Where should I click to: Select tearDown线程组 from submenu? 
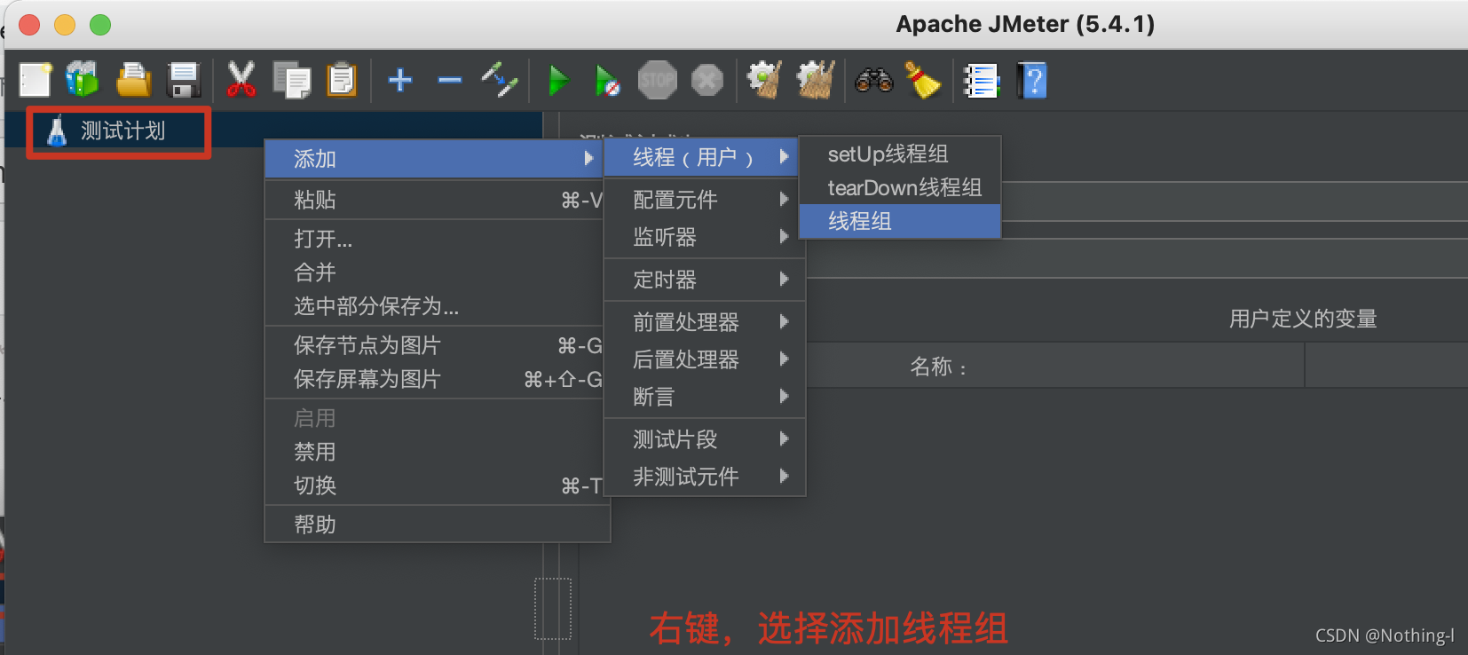pyautogui.click(x=900, y=188)
